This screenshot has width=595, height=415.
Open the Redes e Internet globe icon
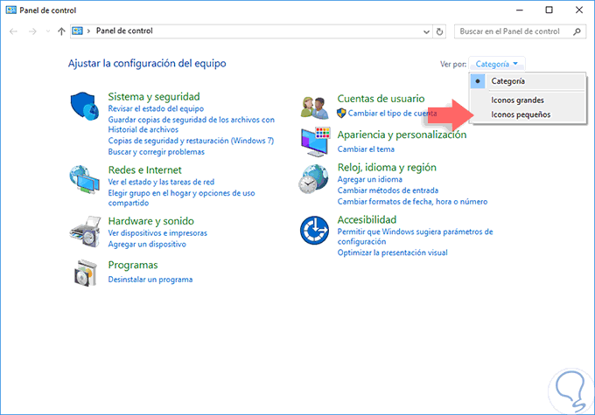[x=84, y=179]
